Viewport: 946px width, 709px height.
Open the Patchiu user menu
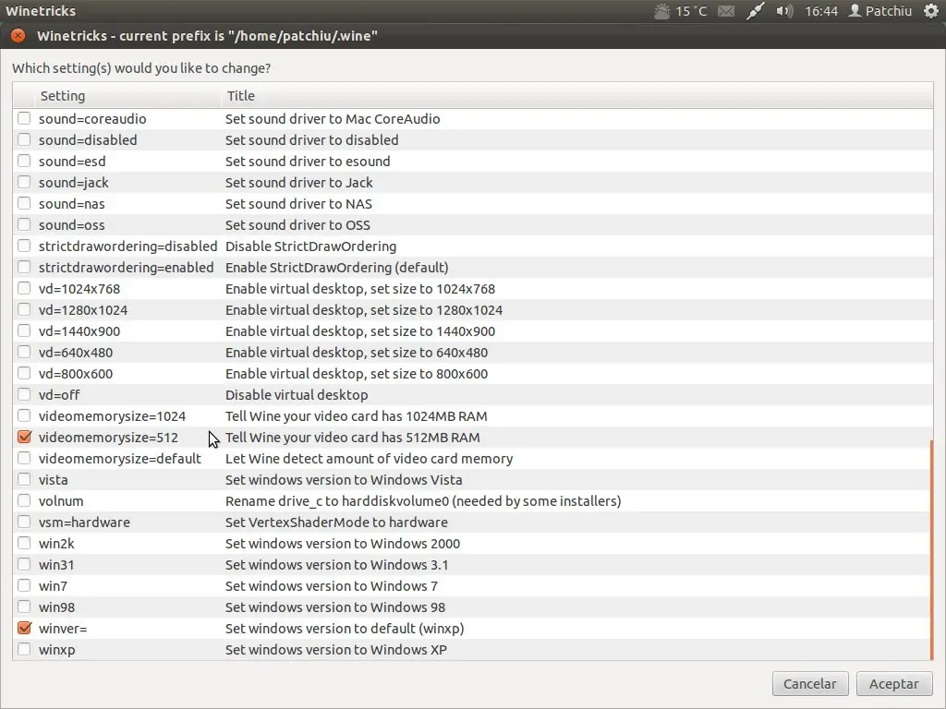880,11
